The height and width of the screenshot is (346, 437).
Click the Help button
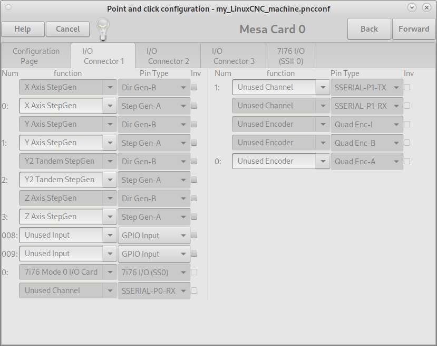[x=23, y=29]
